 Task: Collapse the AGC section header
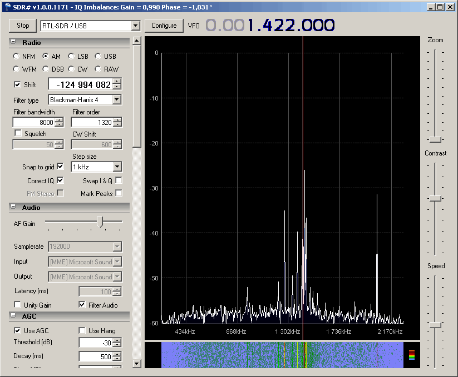pos(13,316)
